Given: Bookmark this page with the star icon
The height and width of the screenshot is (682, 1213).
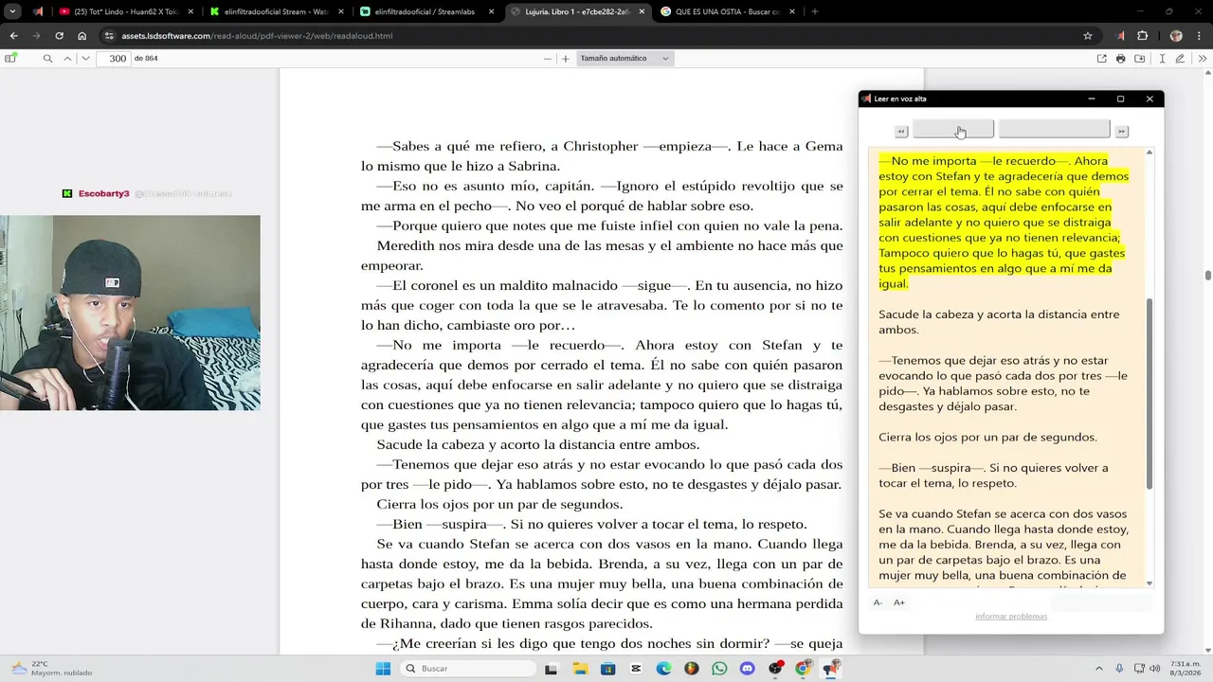Looking at the screenshot, I should click(x=1088, y=36).
